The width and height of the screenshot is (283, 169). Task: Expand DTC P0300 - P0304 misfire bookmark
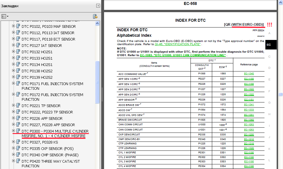(x=13, y=131)
